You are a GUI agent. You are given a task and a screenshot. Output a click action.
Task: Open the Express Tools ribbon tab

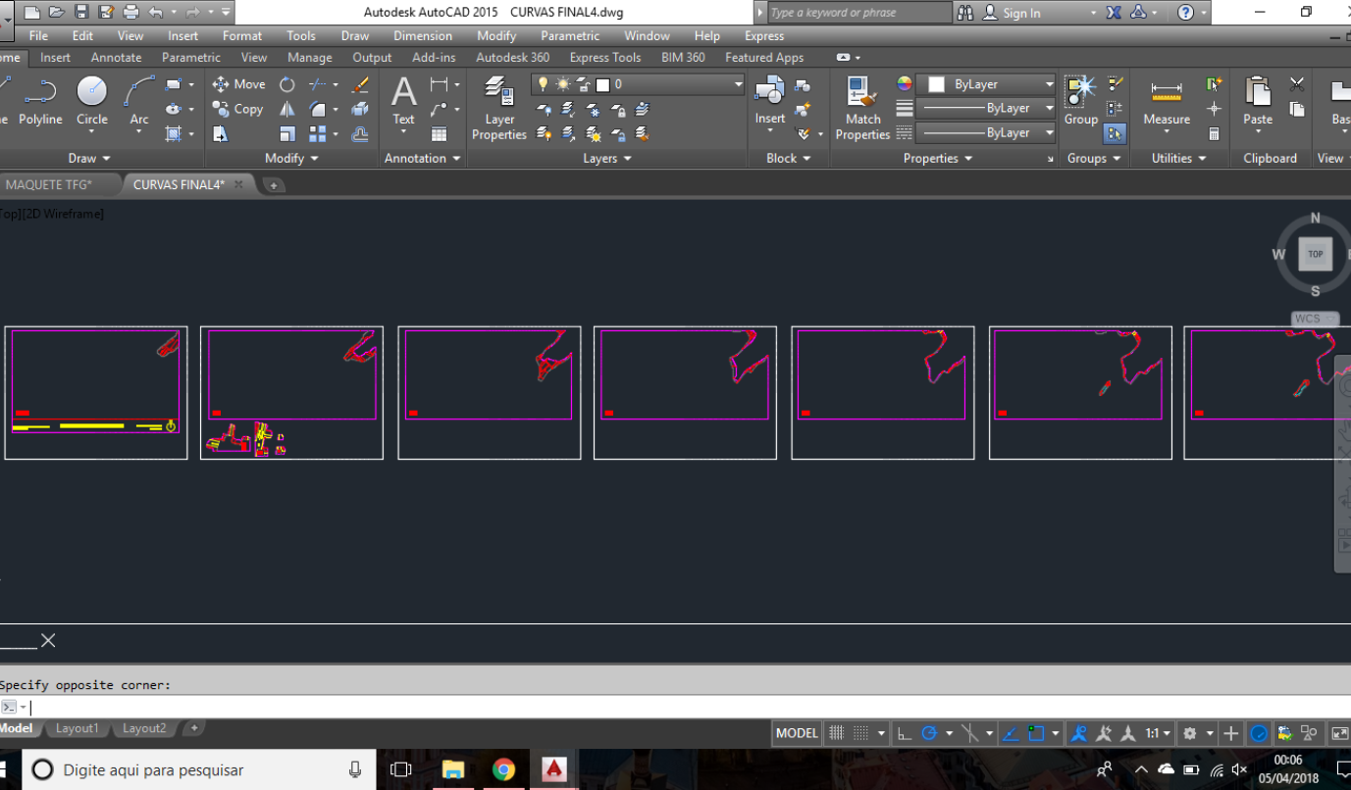(605, 58)
